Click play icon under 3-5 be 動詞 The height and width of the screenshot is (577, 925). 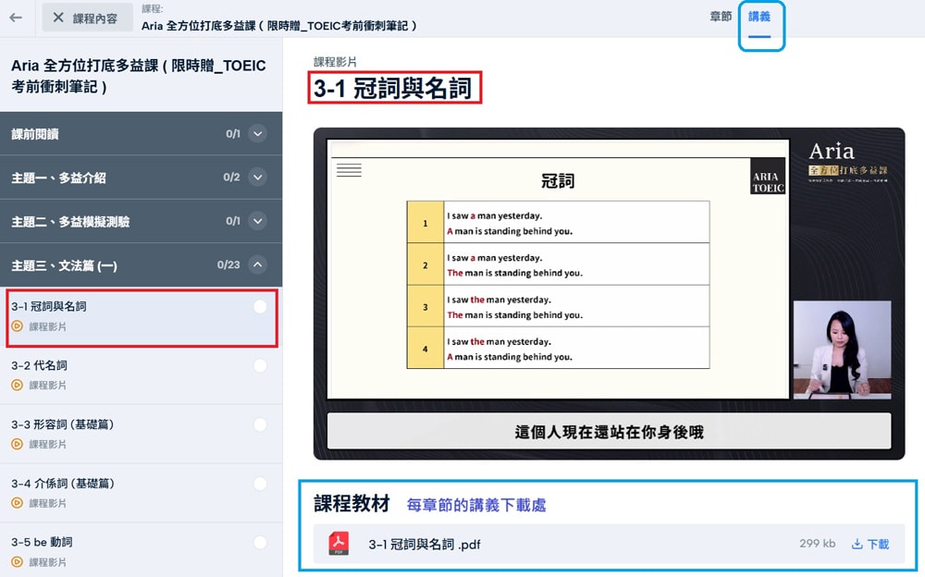pyautogui.click(x=17, y=562)
